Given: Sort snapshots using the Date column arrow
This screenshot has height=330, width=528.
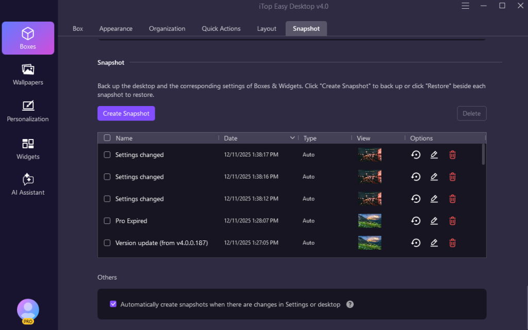Looking at the screenshot, I should (x=293, y=138).
